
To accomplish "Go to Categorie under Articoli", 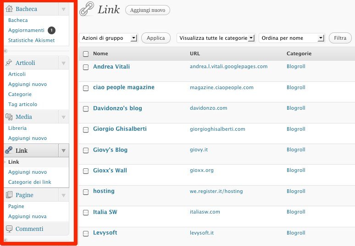I will (20, 94).
